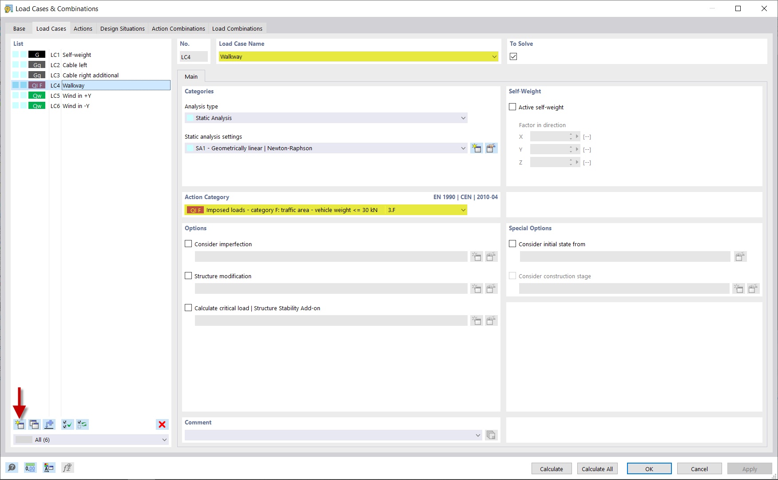
Task: Enable Consider initial state from checkbox
Action: click(x=512, y=244)
